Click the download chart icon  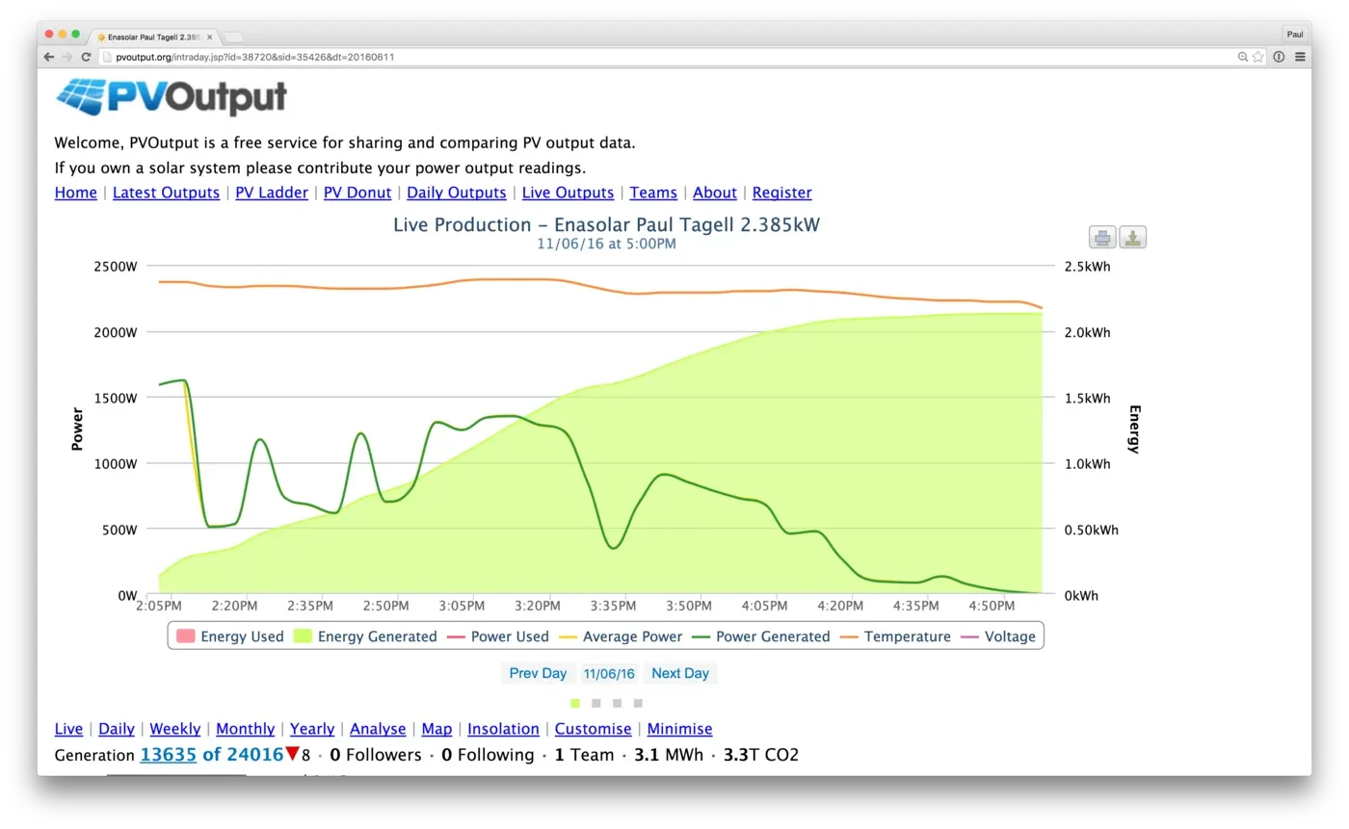(1133, 237)
